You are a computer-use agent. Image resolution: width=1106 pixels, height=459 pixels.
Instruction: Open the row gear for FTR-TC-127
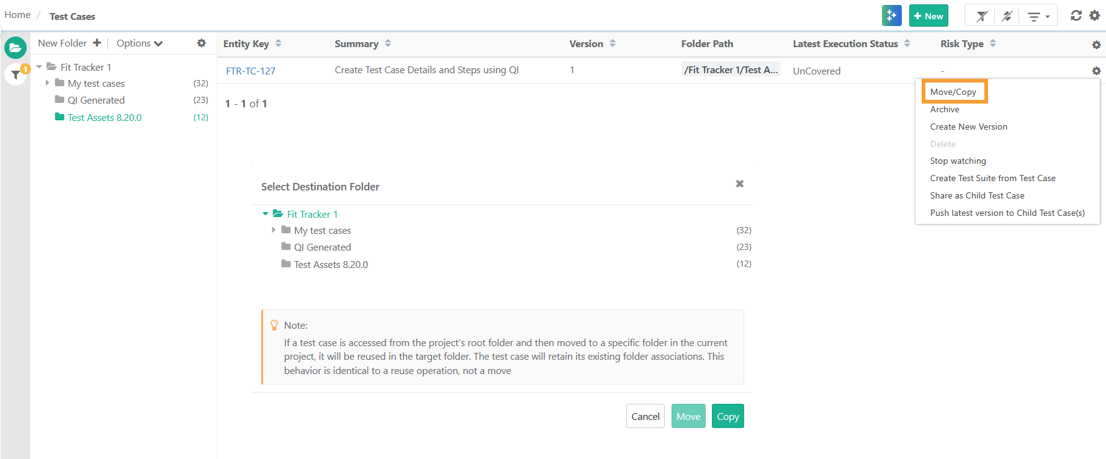tap(1096, 71)
